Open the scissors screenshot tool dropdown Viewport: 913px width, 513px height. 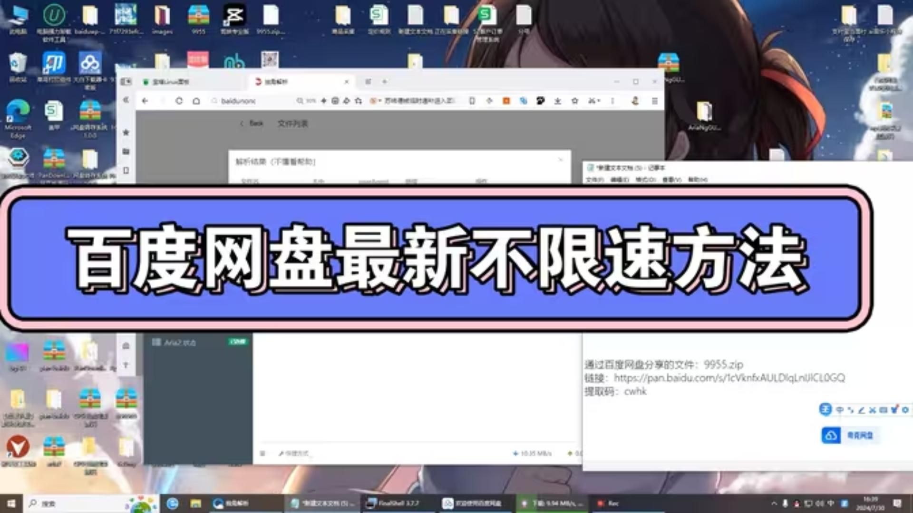(x=594, y=101)
